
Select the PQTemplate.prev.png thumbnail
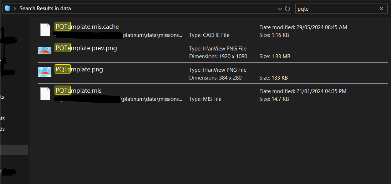tap(45, 51)
